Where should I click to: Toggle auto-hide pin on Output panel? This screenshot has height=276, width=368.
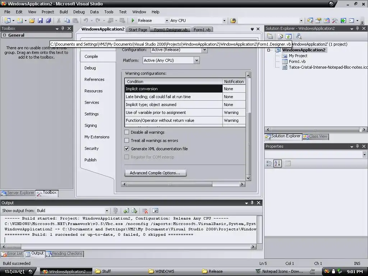pyautogui.click(x=252, y=203)
